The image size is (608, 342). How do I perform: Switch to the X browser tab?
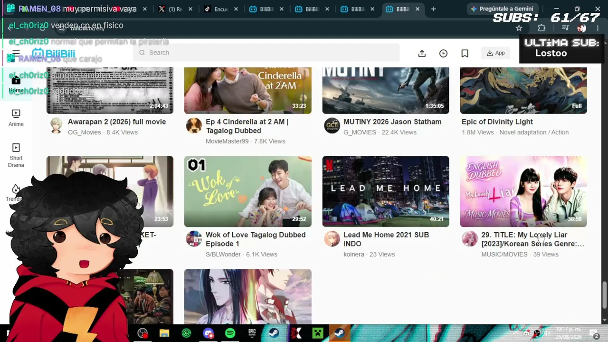tap(170, 9)
